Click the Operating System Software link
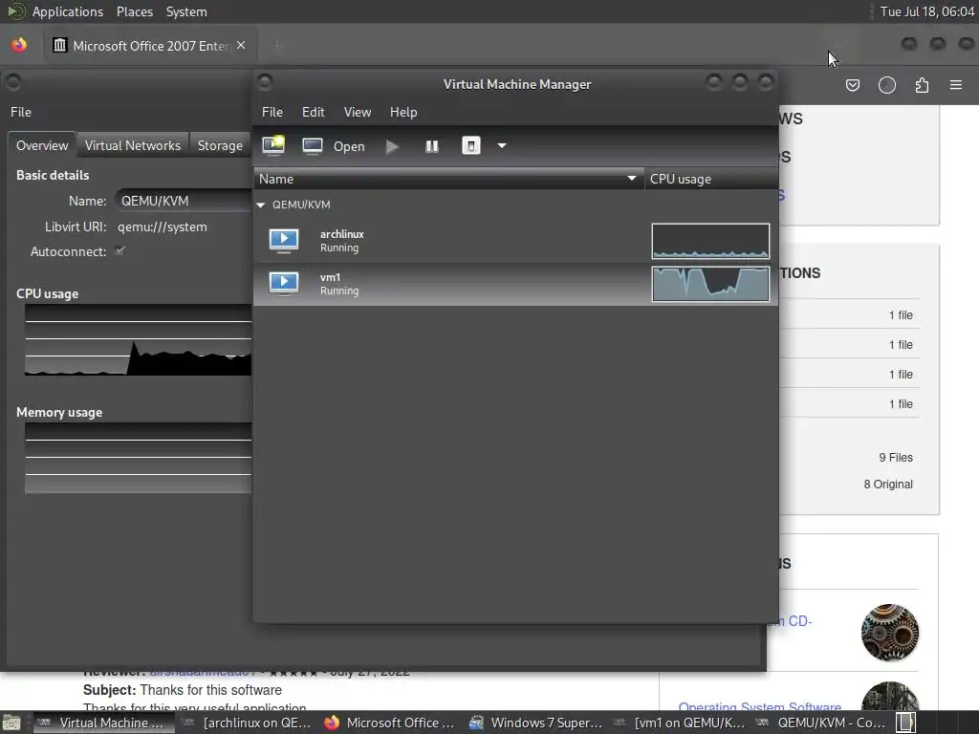Image resolution: width=979 pixels, height=734 pixels. pos(760,706)
